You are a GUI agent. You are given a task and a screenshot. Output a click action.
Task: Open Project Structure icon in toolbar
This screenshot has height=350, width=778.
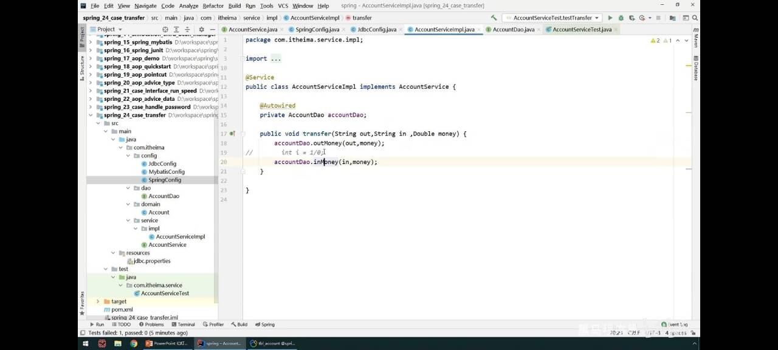point(673,18)
